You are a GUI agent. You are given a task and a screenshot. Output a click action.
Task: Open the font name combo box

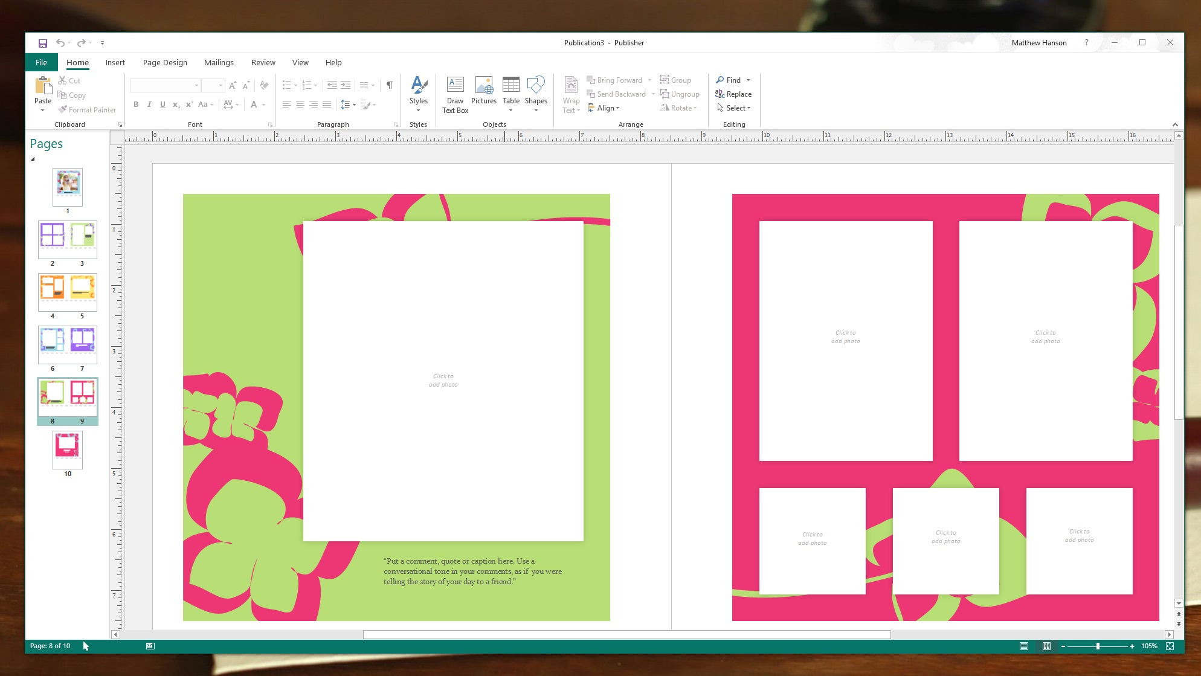165,85
